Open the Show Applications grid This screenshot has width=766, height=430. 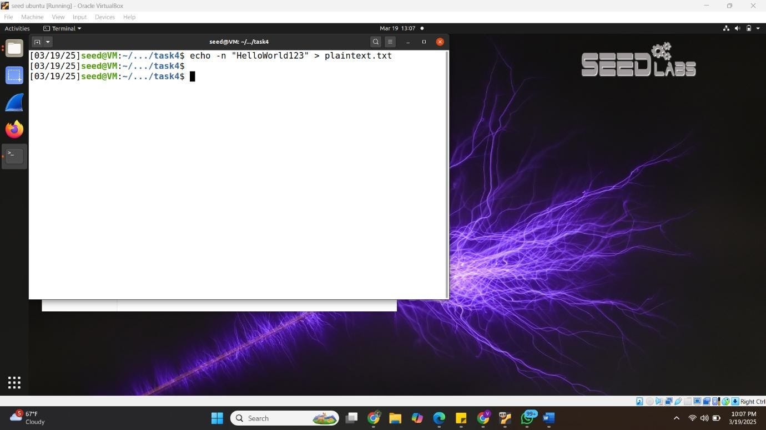pyautogui.click(x=14, y=382)
